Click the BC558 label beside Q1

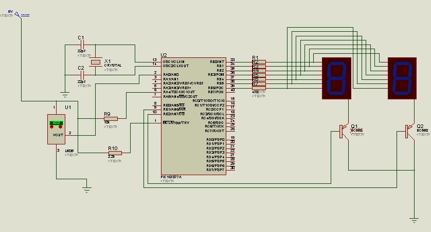(x=357, y=131)
